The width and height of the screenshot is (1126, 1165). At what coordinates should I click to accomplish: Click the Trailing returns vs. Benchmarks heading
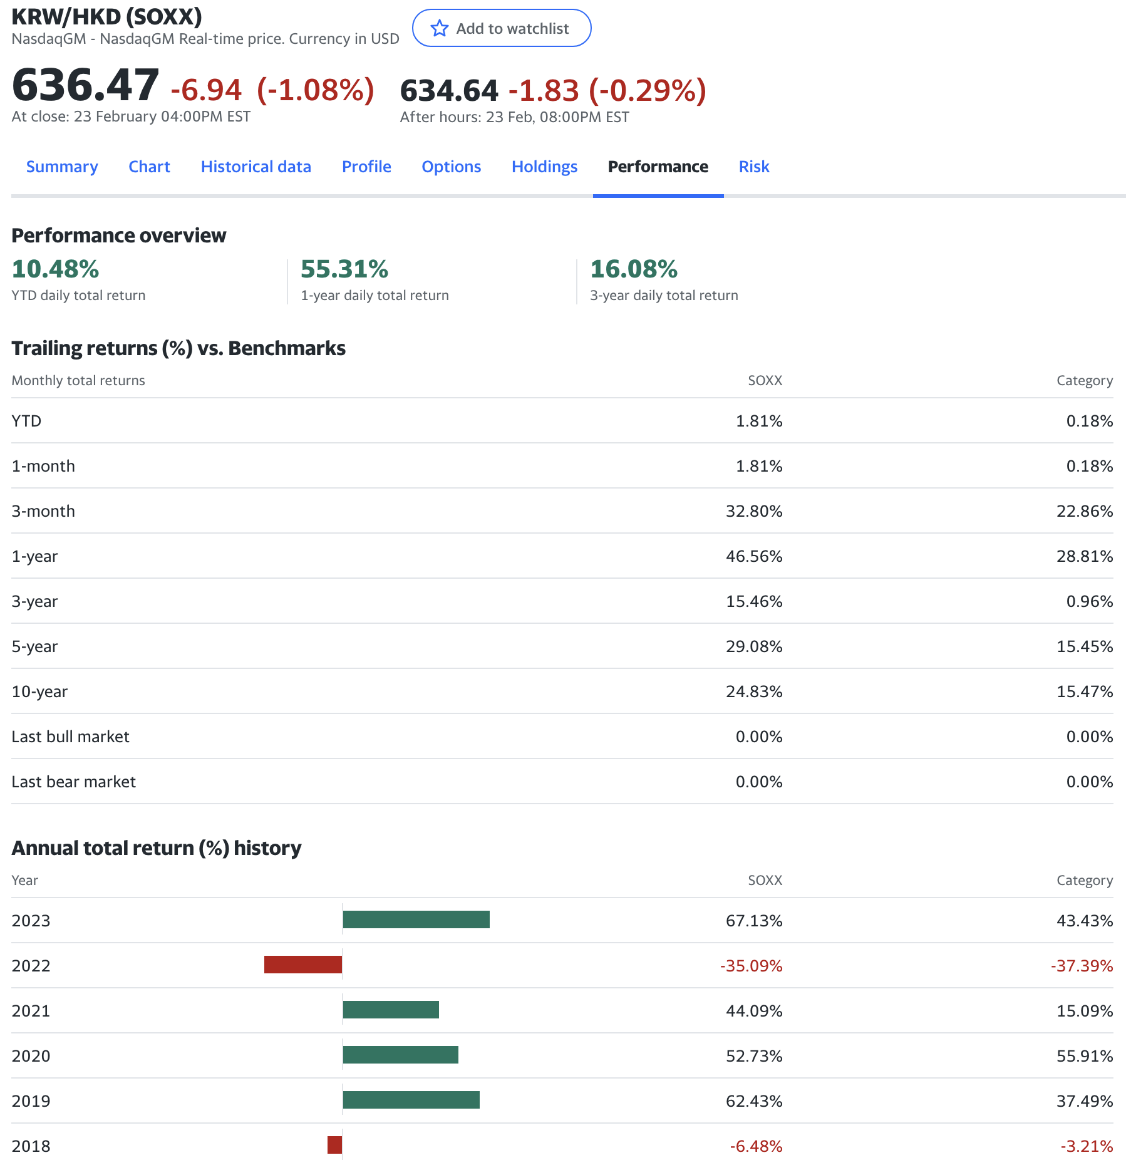(x=178, y=348)
